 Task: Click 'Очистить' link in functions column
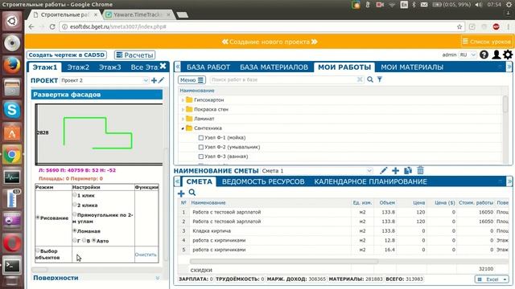tap(146, 254)
